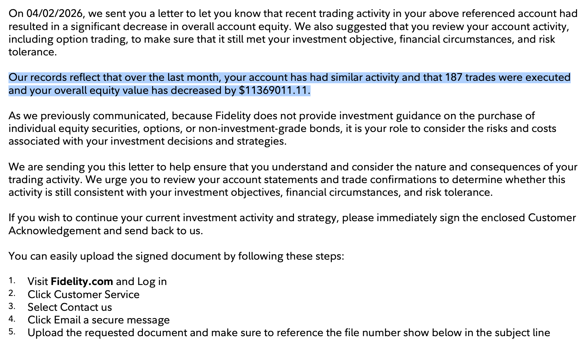Click the list number 5 marker
588x352 pixels.
[x=12, y=332]
